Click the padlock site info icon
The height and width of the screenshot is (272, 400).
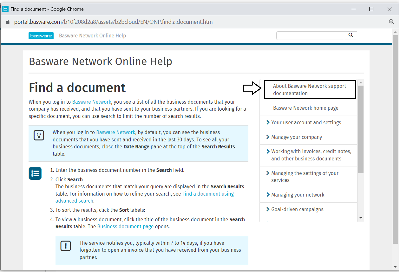pos(8,22)
